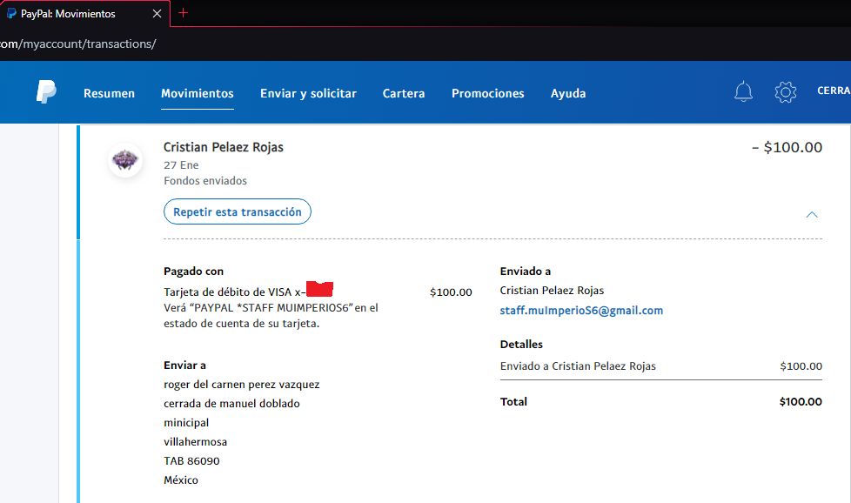Click the - $100.00 header amount

[x=787, y=147]
